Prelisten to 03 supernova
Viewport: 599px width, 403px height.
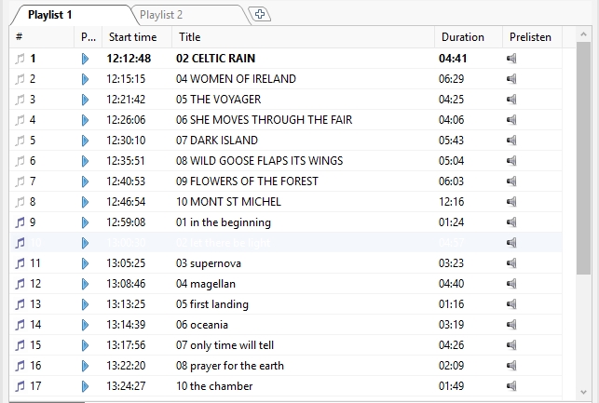[x=511, y=263]
